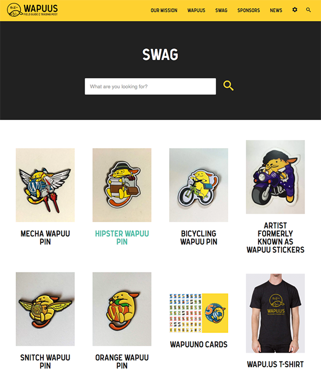321x379 pixels.
Task: View the Orange Wapuu pin photo
Action: click(x=122, y=309)
